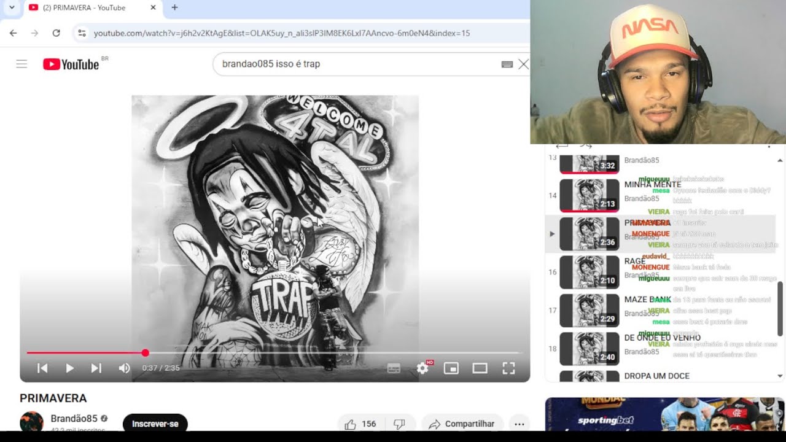Image resolution: width=786 pixels, height=442 pixels.
Task: Open DE ONDE EU VENHO thumbnail 2:40
Action: click(589, 349)
